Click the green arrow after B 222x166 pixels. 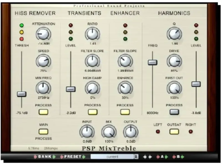tap(183, 157)
